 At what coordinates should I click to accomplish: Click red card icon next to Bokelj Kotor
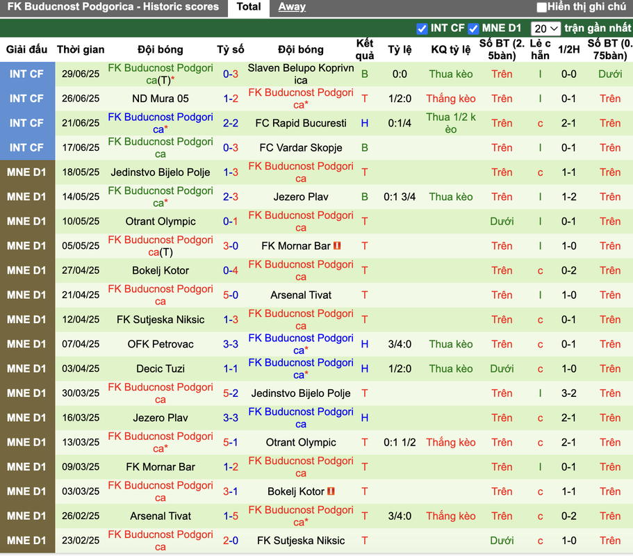pyautogui.click(x=331, y=491)
